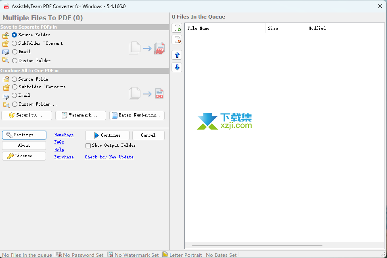Sort queue by Size column header
The width and height of the screenshot is (387, 258).
(286, 28)
